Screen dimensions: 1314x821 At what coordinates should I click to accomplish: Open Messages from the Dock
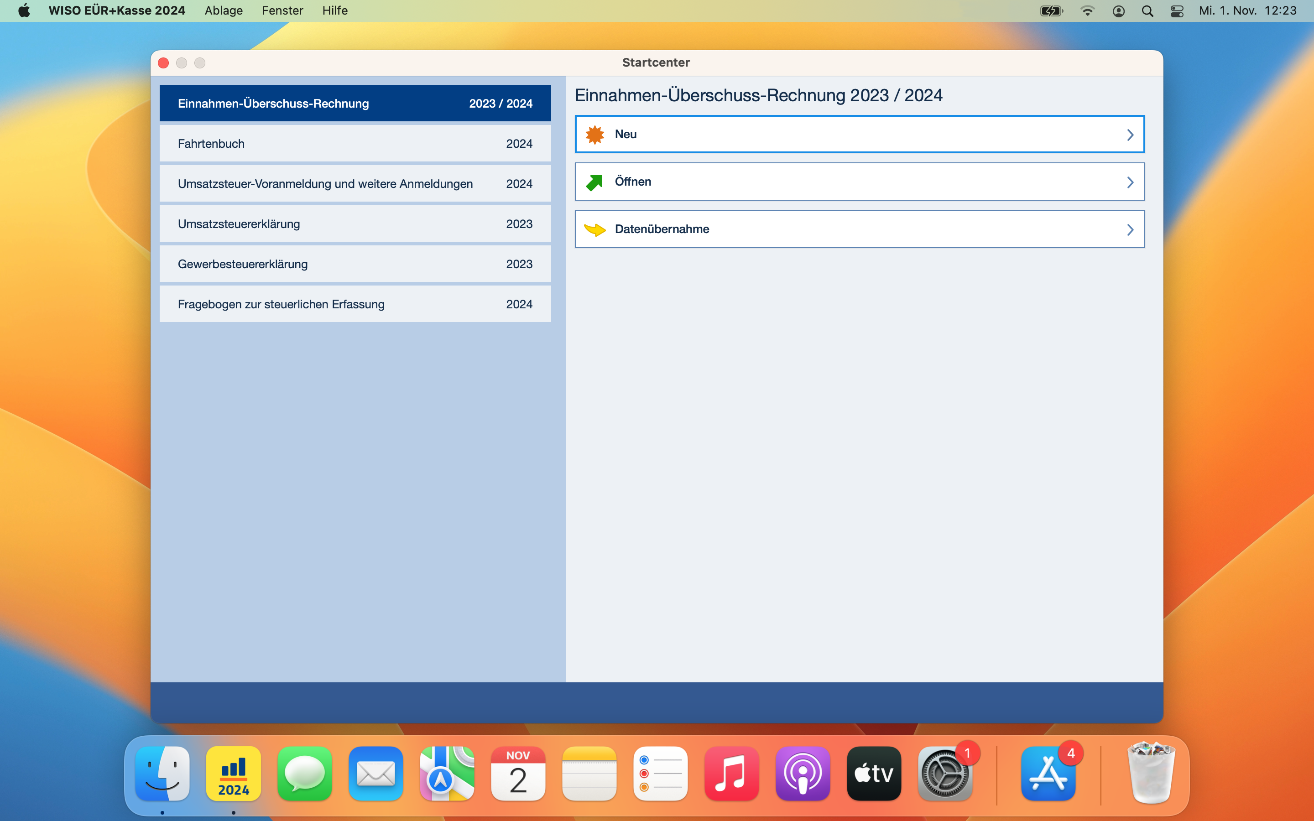[x=305, y=774]
